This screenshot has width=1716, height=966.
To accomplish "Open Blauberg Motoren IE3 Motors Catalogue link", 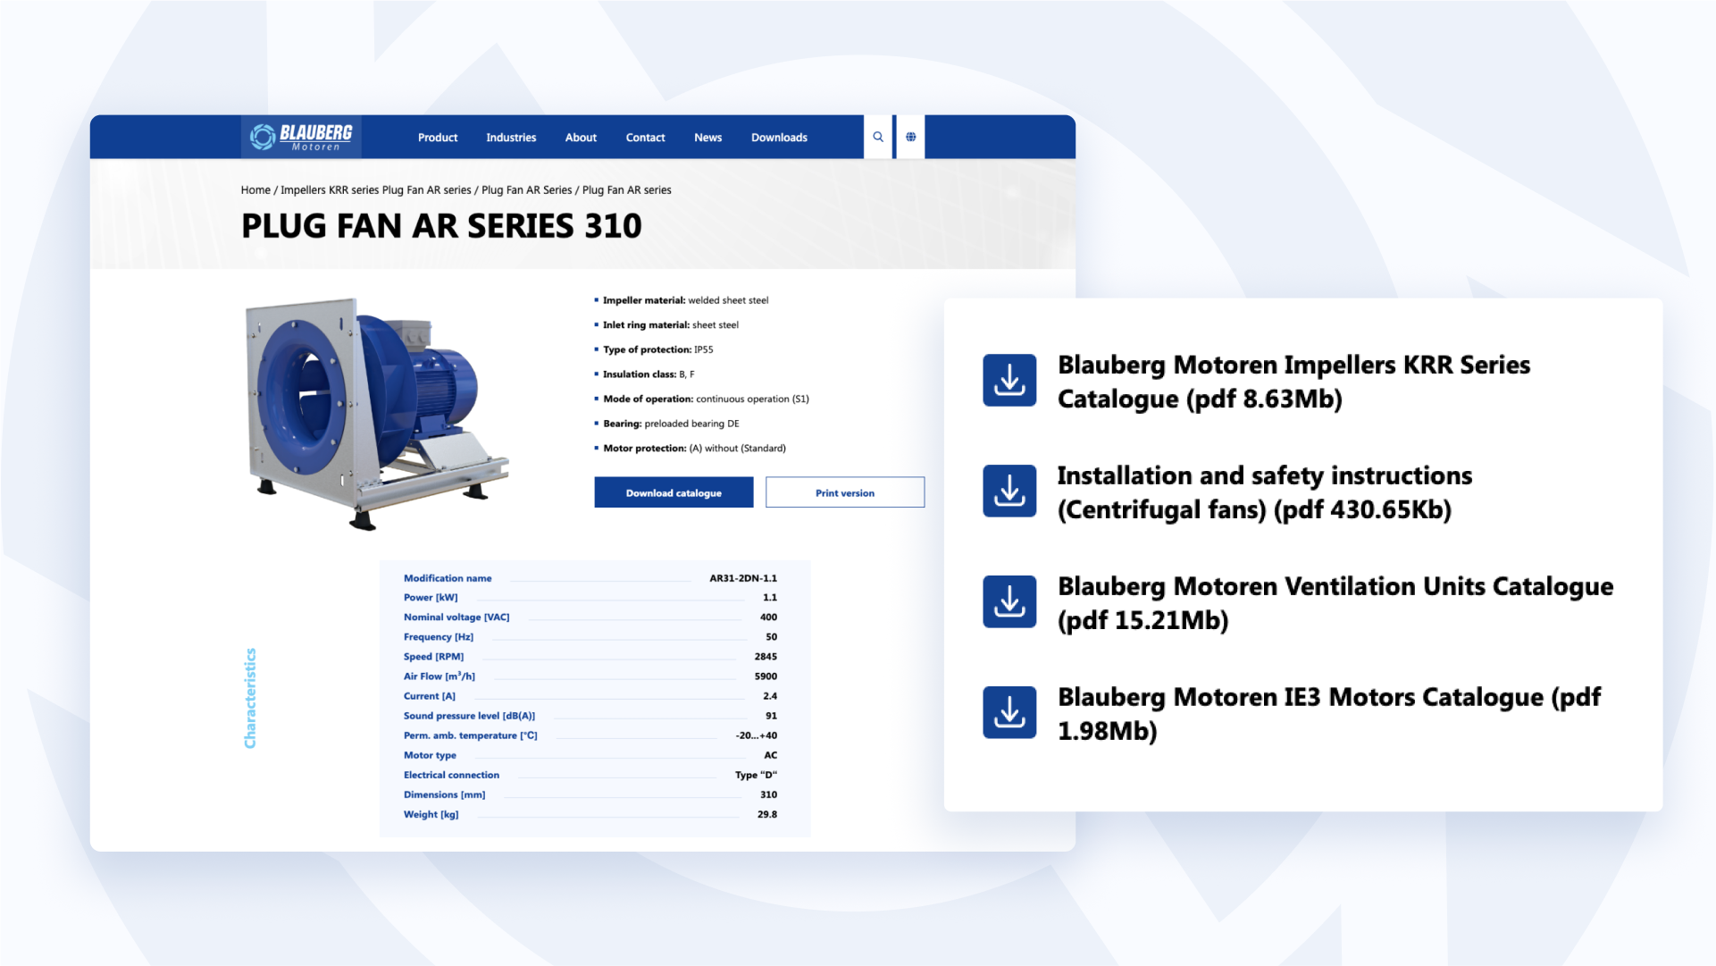I will 1329,714.
